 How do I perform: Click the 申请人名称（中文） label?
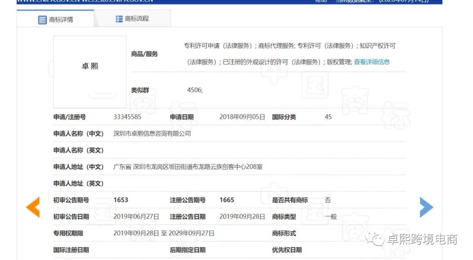[78, 134]
